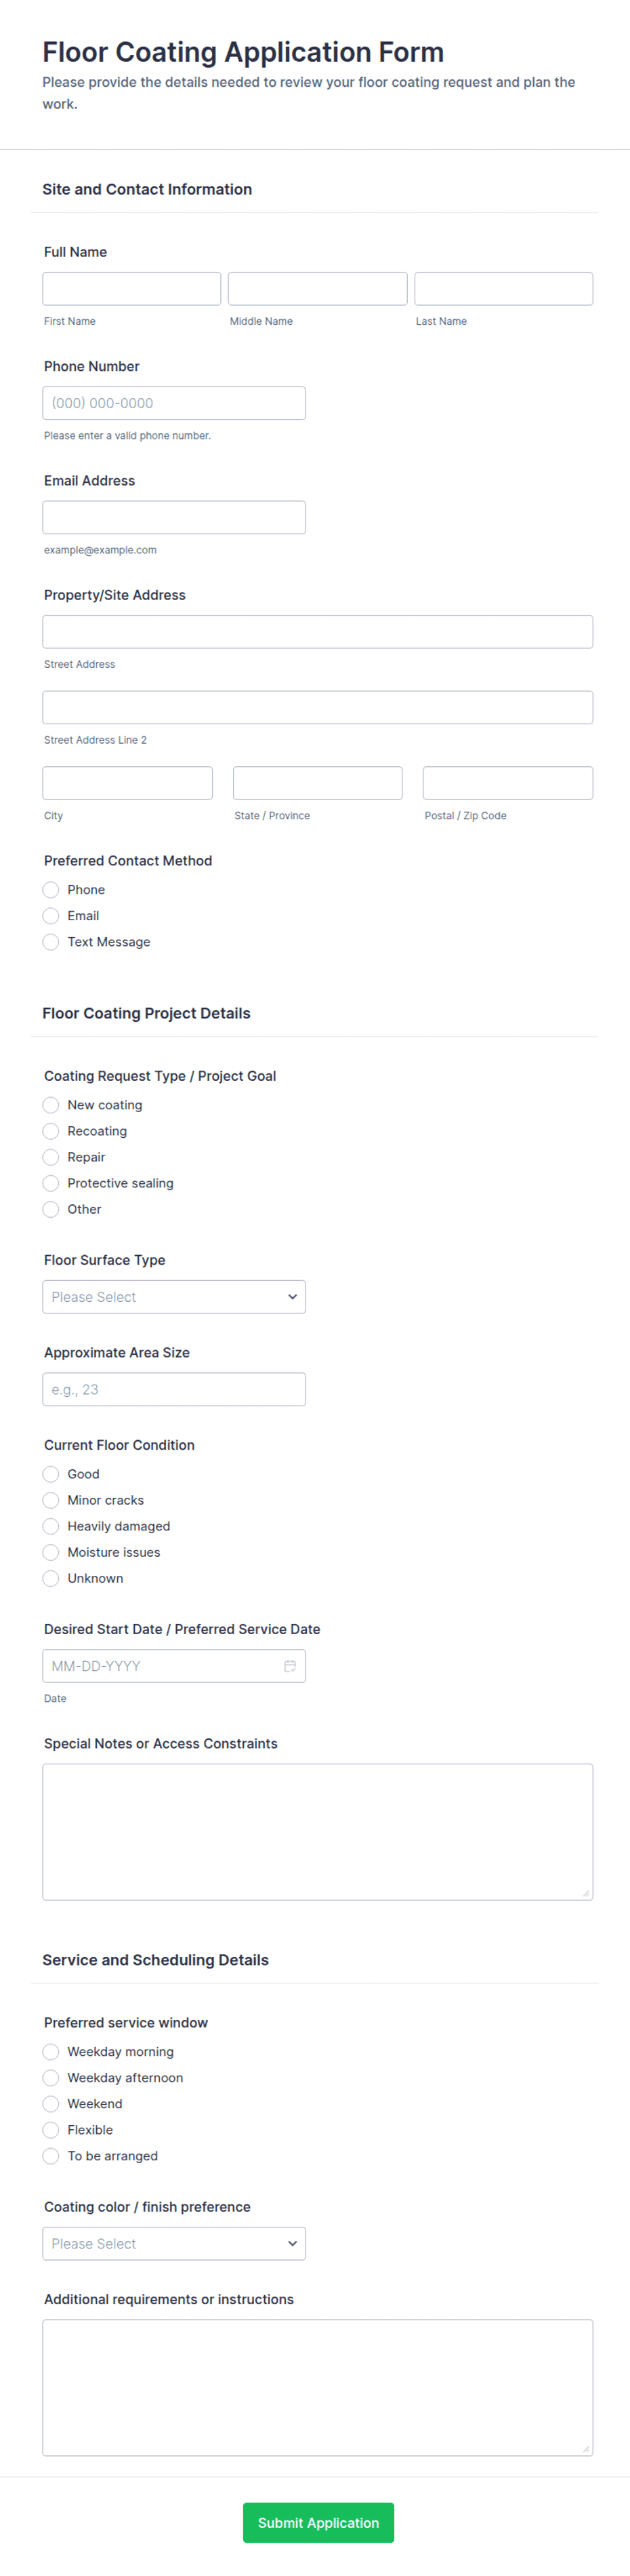The width and height of the screenshot is (630, 2576).
Task: Focus the First Name input field
Action: point(132,289)
